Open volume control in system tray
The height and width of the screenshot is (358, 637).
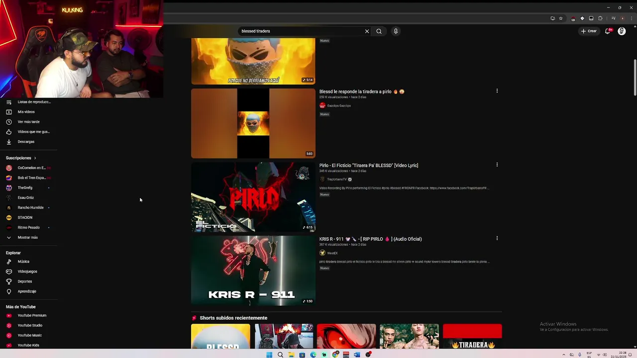point(605,355)
